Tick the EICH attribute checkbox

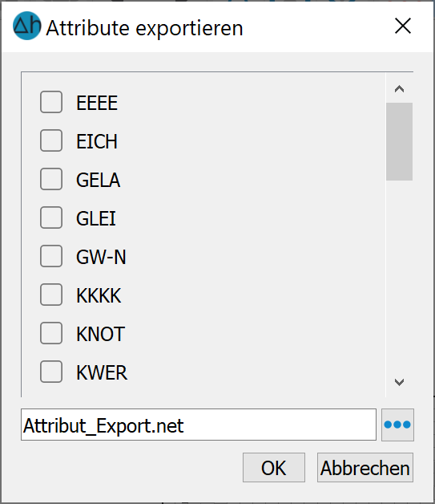click(51, 140)
